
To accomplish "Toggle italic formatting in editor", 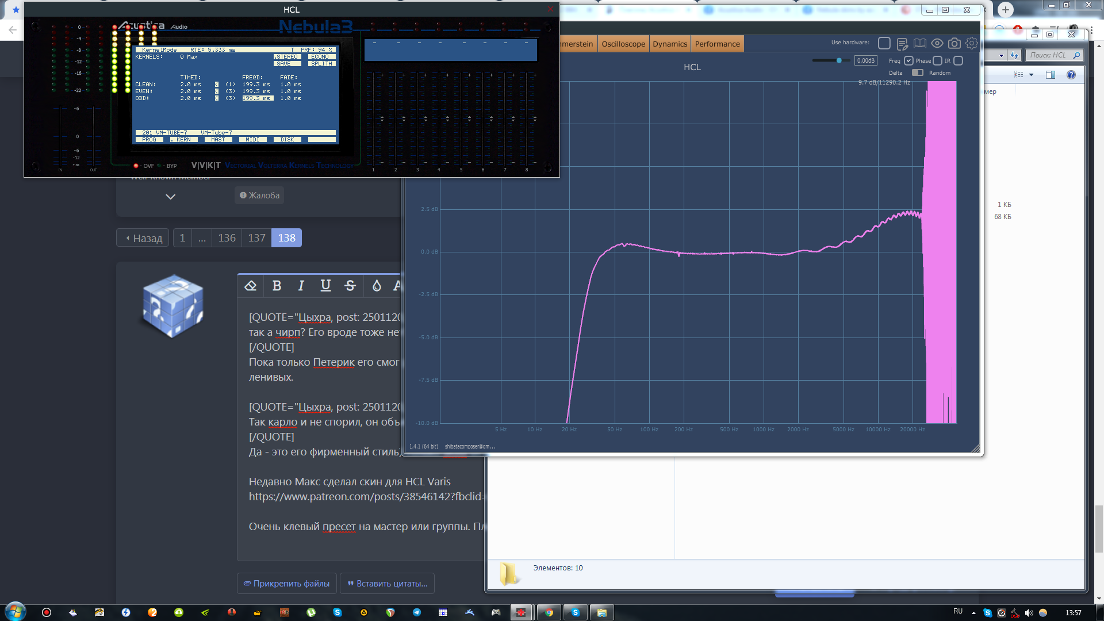I will (x=301, y=286).
